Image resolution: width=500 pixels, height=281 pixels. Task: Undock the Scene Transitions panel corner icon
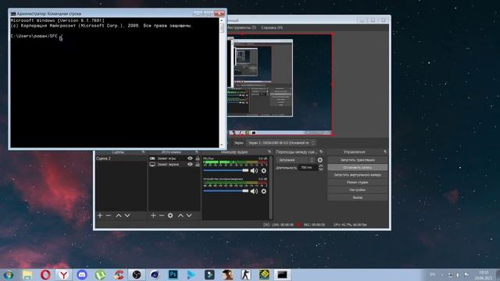tap(321, 152)
